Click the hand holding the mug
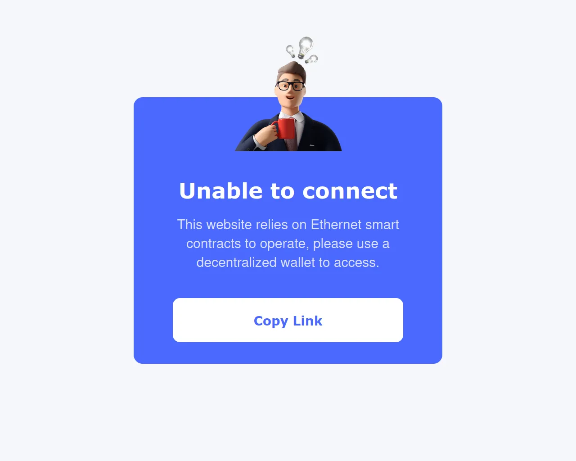576x461 pixels. pyautogui.click(x=265, y=134)
